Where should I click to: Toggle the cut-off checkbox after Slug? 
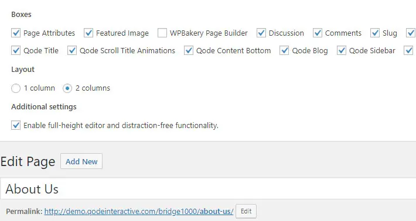[411, 33]
